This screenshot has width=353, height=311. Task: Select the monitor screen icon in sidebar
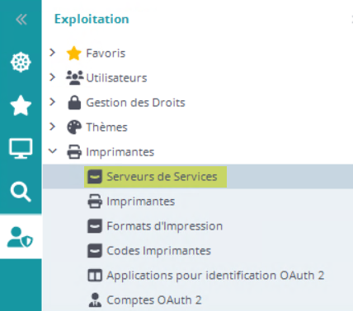click(x=21, y=148)
